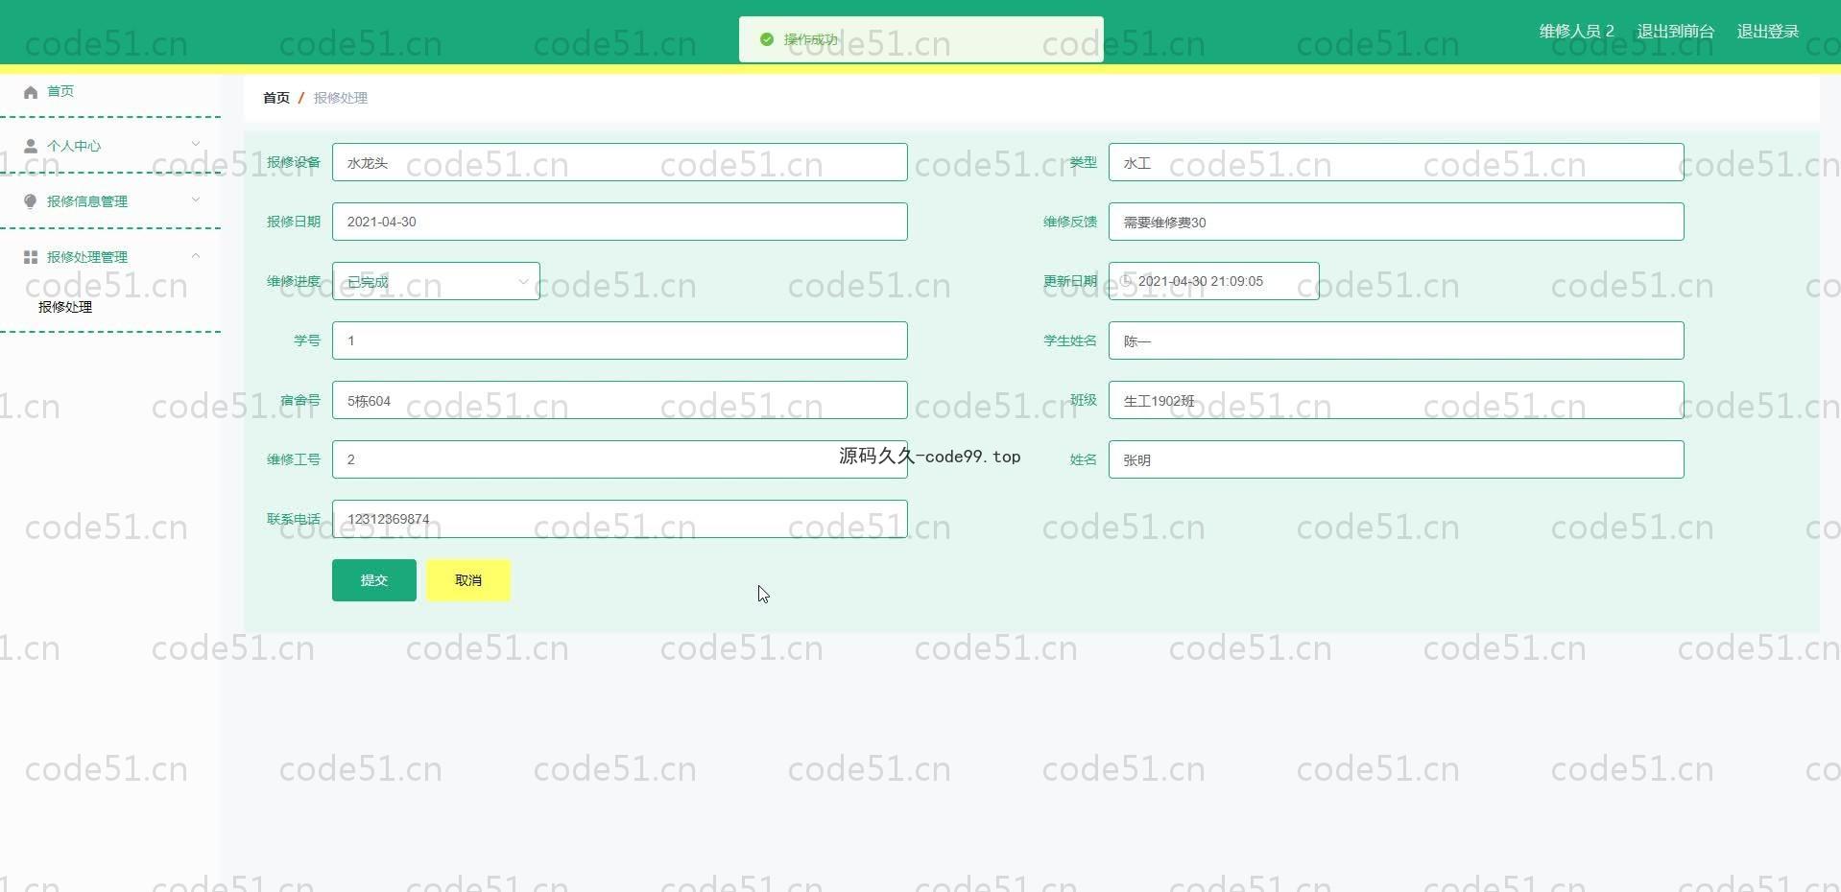Image resolution: width=1841 pixels, height=892 pixels.
Task: Click 维修人员 2 user label
Action: (x=1576, y=32)
